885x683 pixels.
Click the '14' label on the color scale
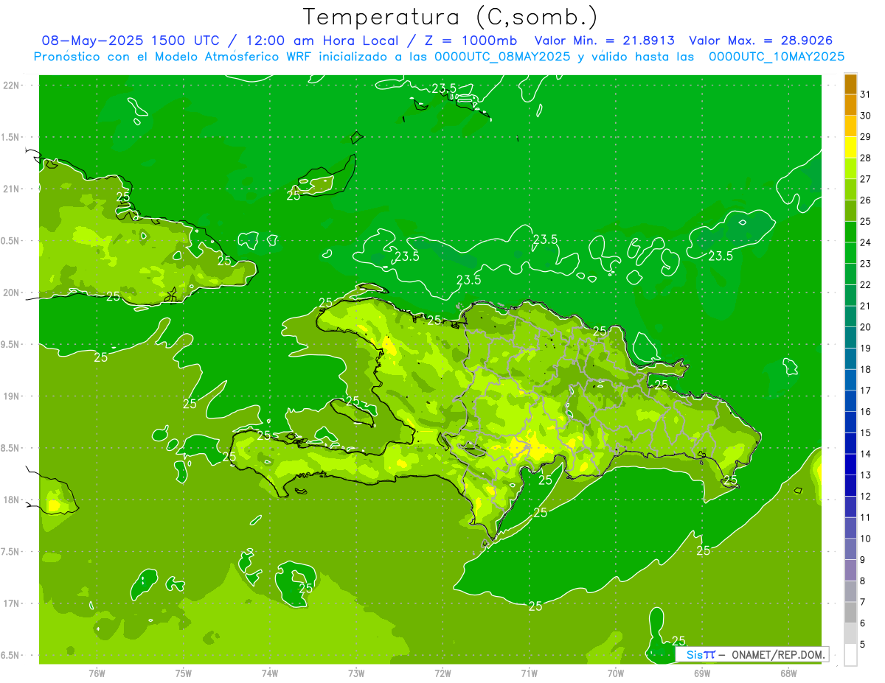point(865,454)
